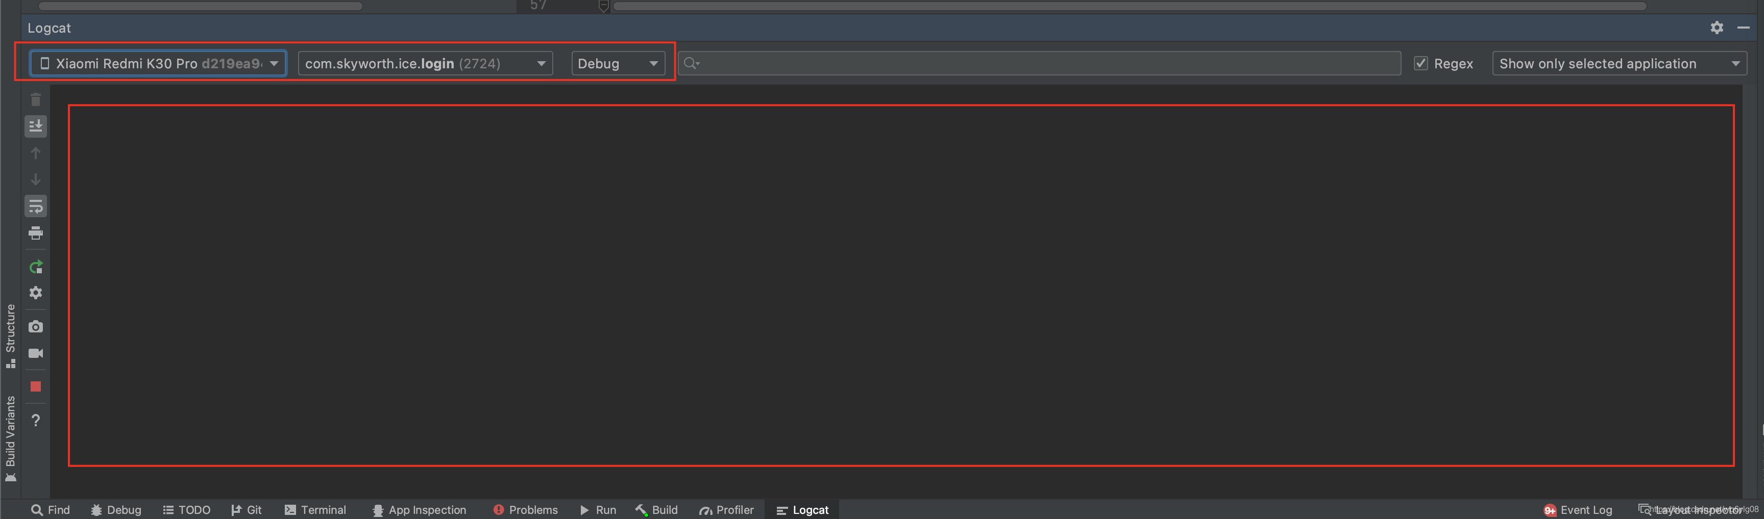Change the Debug log level dropdown

point(616,63)
